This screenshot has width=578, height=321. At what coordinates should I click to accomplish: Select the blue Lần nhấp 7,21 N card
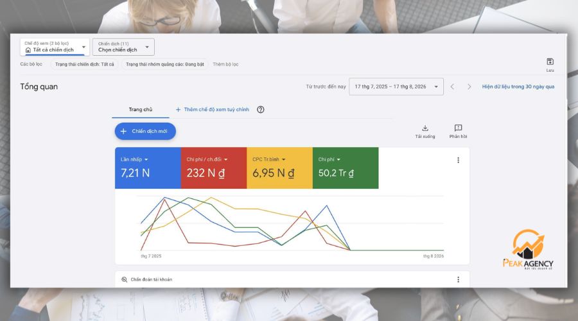click(148, 168)
